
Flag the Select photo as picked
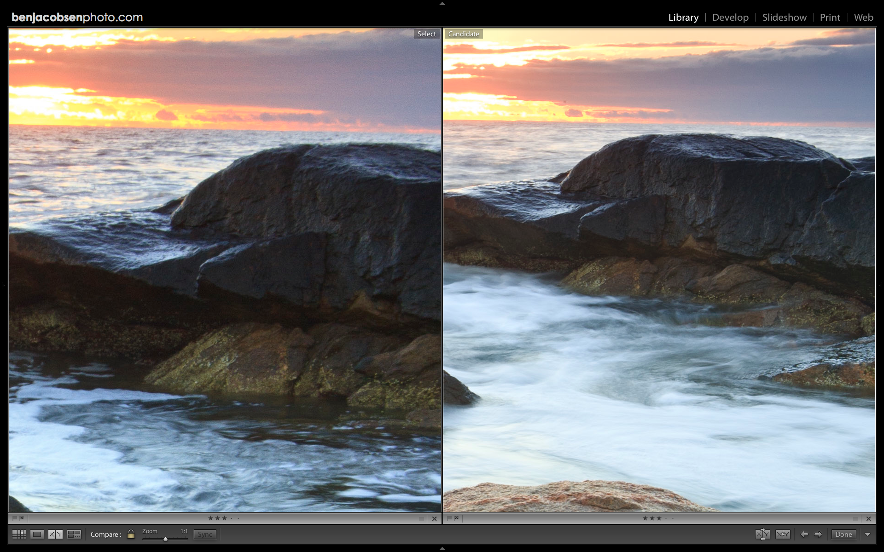(14, 518)
